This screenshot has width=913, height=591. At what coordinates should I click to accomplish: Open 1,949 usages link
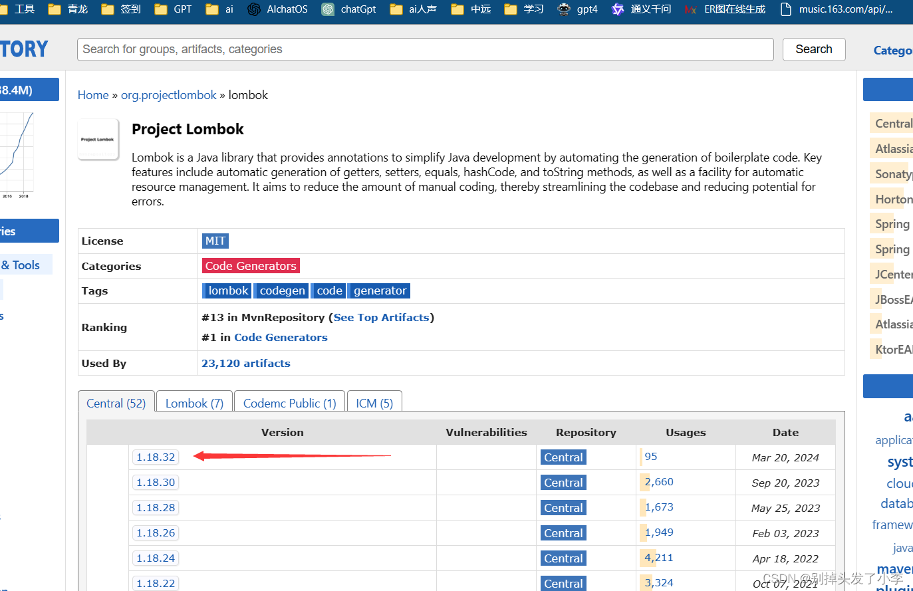click(659, 532)
